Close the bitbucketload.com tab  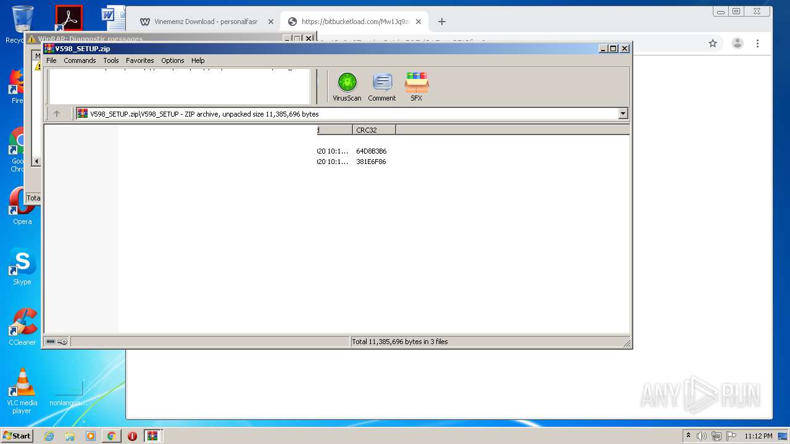coord(418,22)
